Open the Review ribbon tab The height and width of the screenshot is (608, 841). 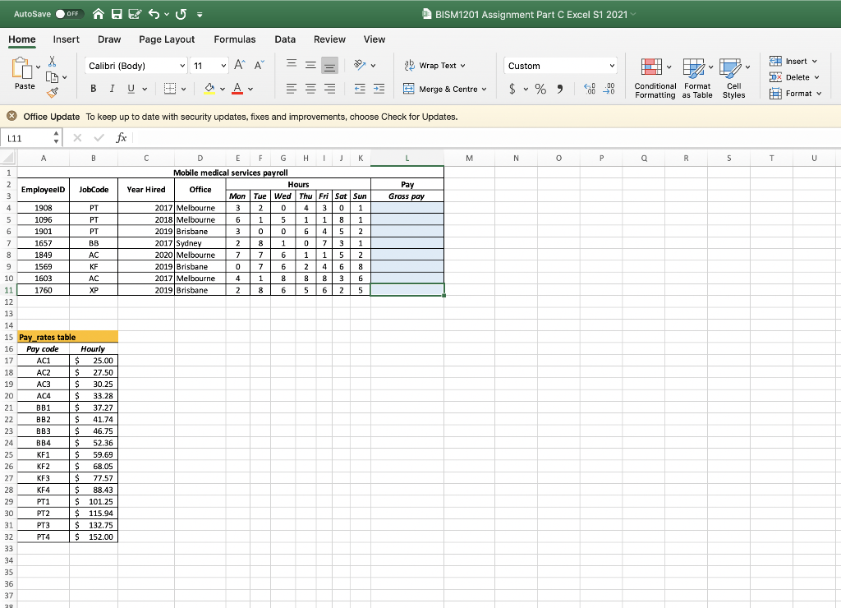[x=329, y=39]
